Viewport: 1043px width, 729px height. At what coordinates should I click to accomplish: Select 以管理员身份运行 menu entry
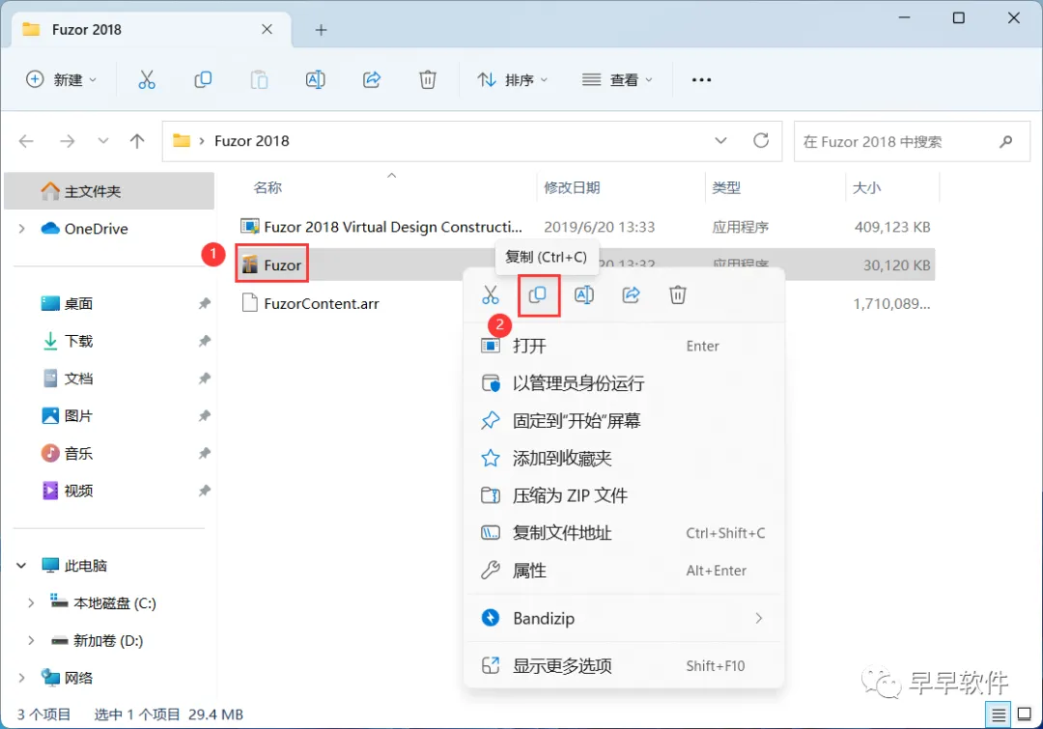[x=623, y=383]
